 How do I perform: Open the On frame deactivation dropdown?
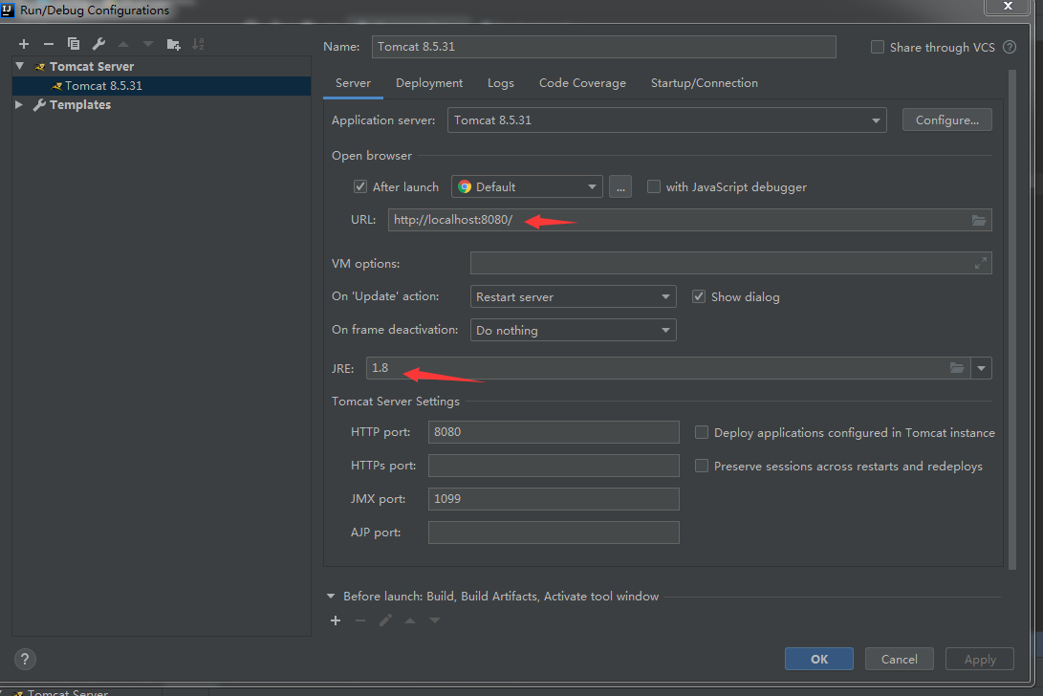tap(573, 330)
